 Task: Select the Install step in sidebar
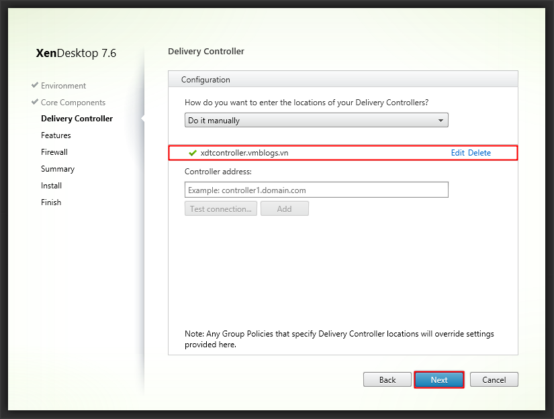pos(51,186)
